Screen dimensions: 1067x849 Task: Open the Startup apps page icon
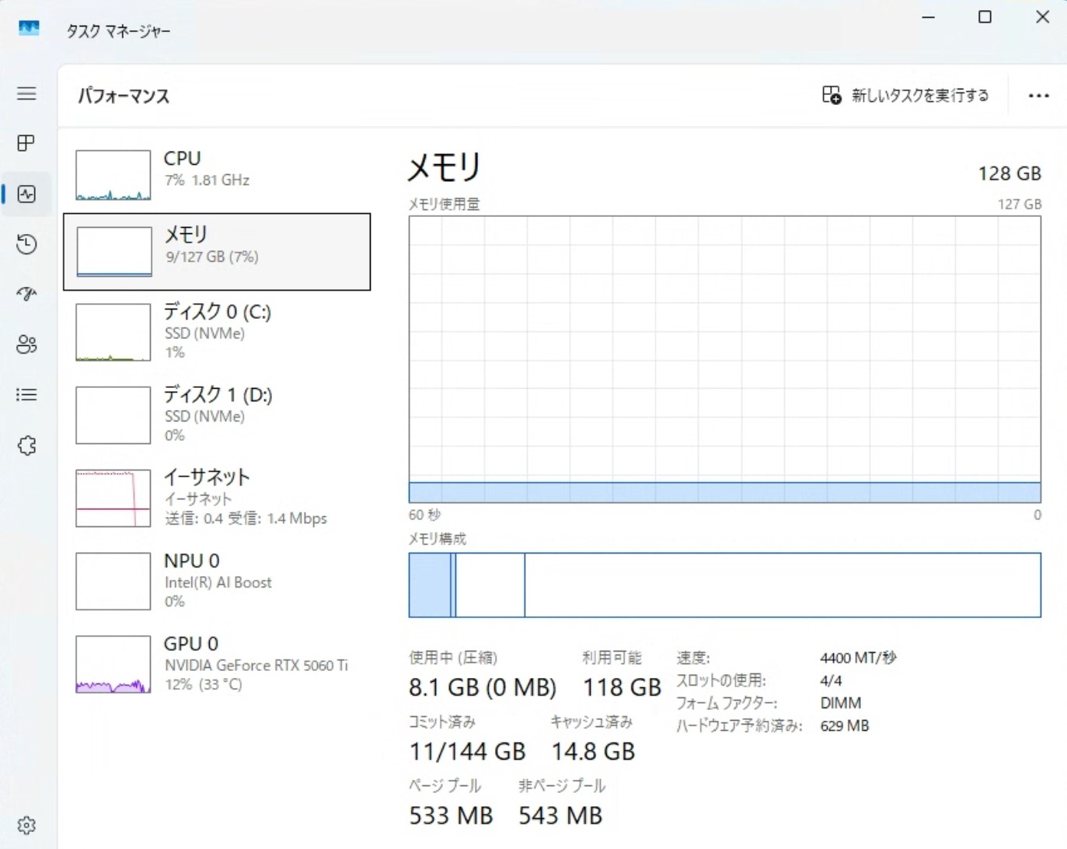tap(26, 294)
